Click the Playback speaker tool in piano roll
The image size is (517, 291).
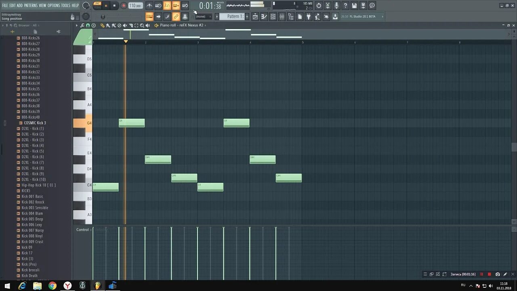click(x=148, y=25)
